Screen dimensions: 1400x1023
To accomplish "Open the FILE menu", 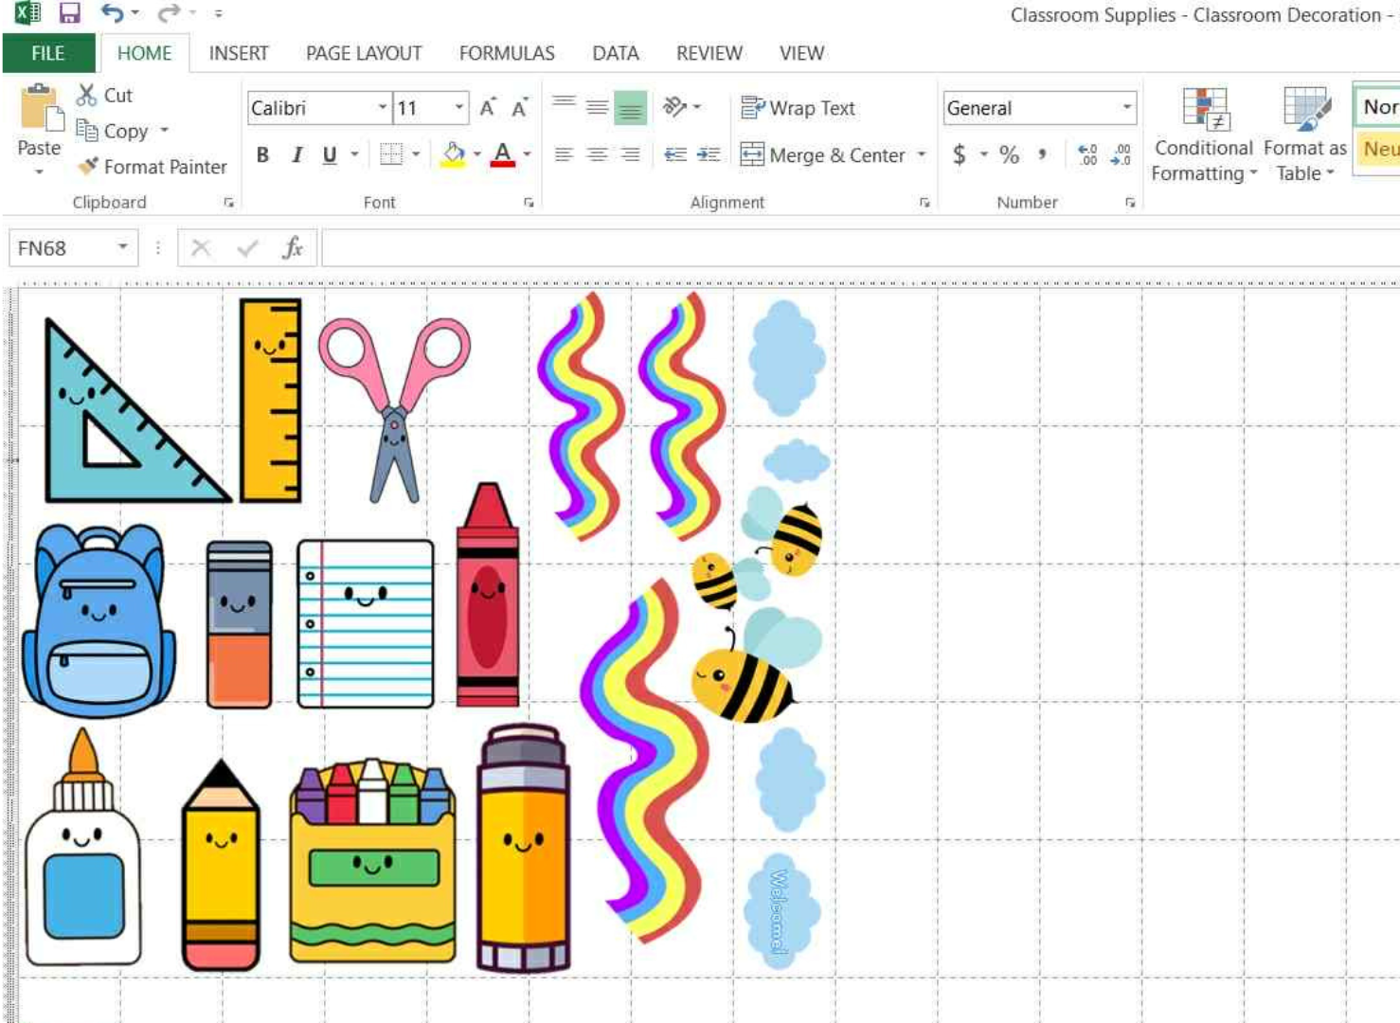I will (45, 53).
